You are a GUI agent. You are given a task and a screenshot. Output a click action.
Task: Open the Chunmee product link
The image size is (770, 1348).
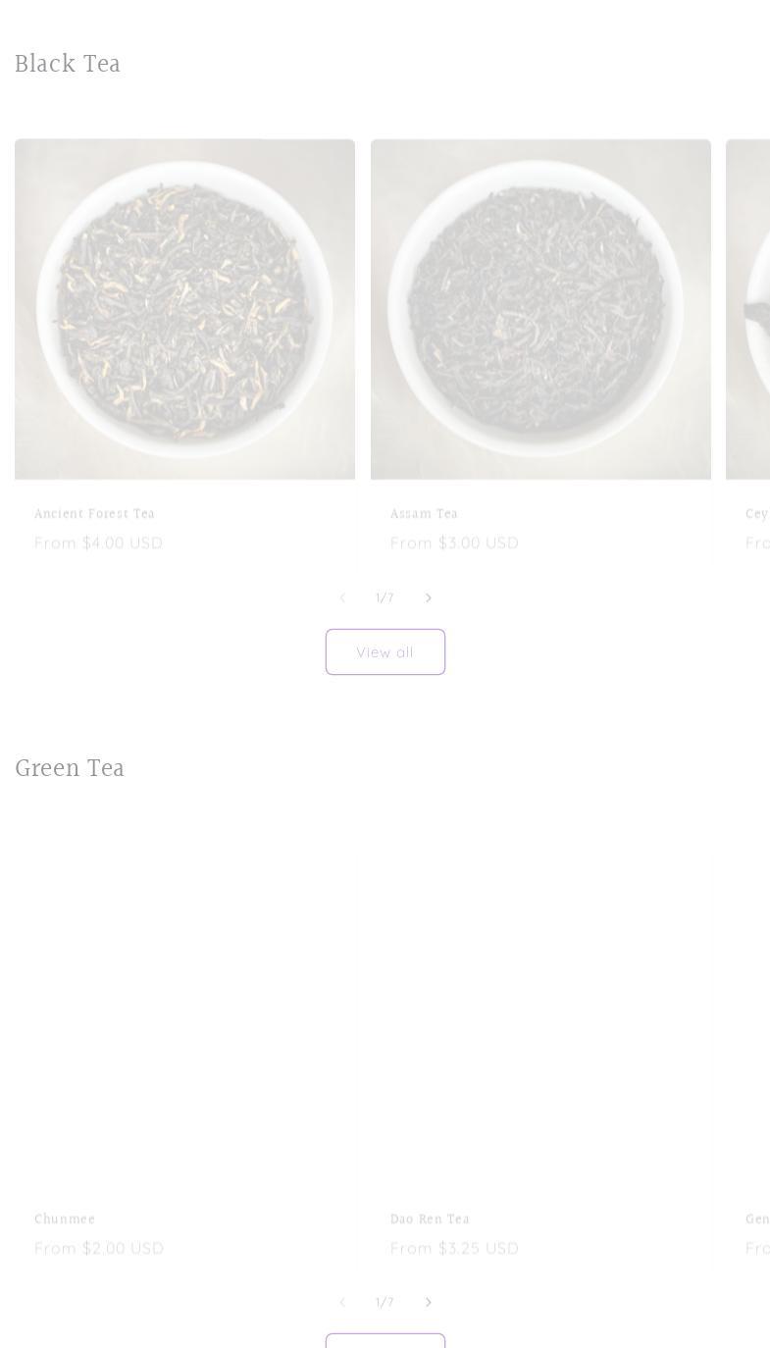coord(65,1219)
